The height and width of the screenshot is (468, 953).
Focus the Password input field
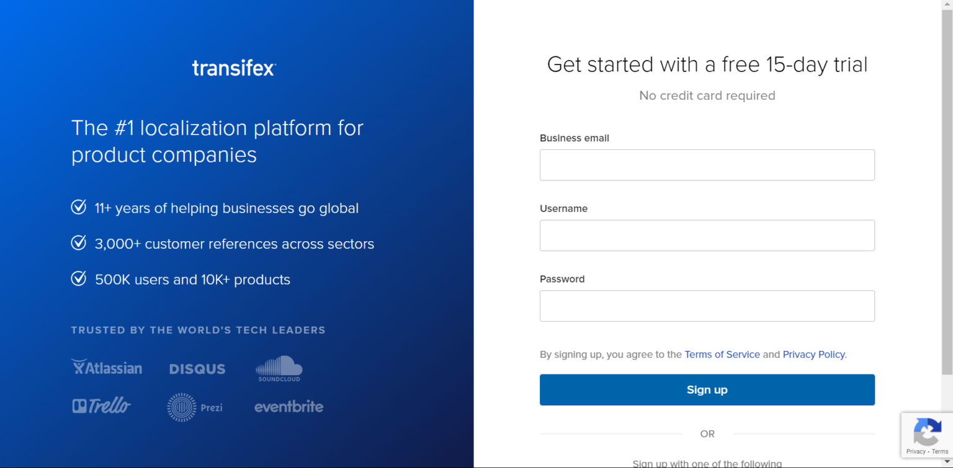coord(707,306)
